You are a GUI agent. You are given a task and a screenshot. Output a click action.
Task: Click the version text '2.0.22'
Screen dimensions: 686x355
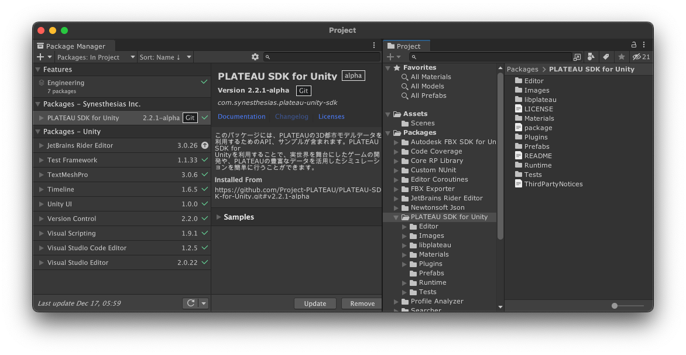tap(187, 262)
